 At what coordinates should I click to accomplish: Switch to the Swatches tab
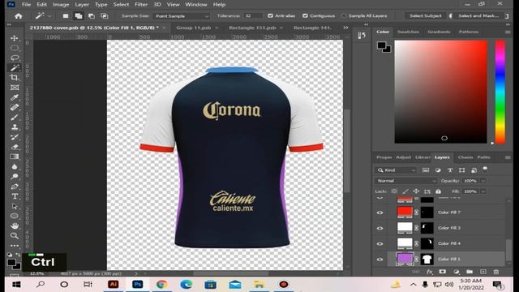click(x=408, y=32)
